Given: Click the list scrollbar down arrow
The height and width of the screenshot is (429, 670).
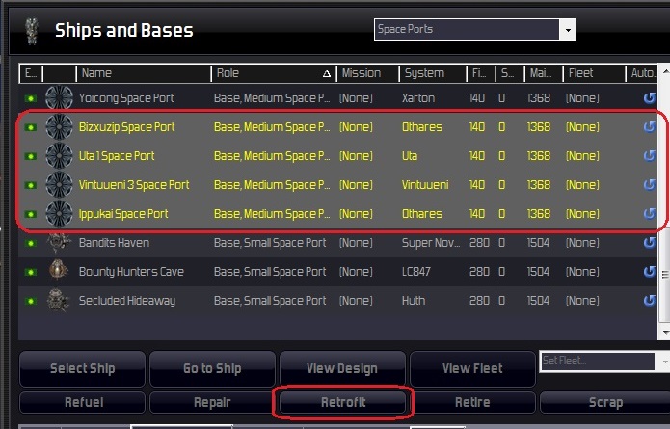Looking at the screenshot, I should (665, 333).
